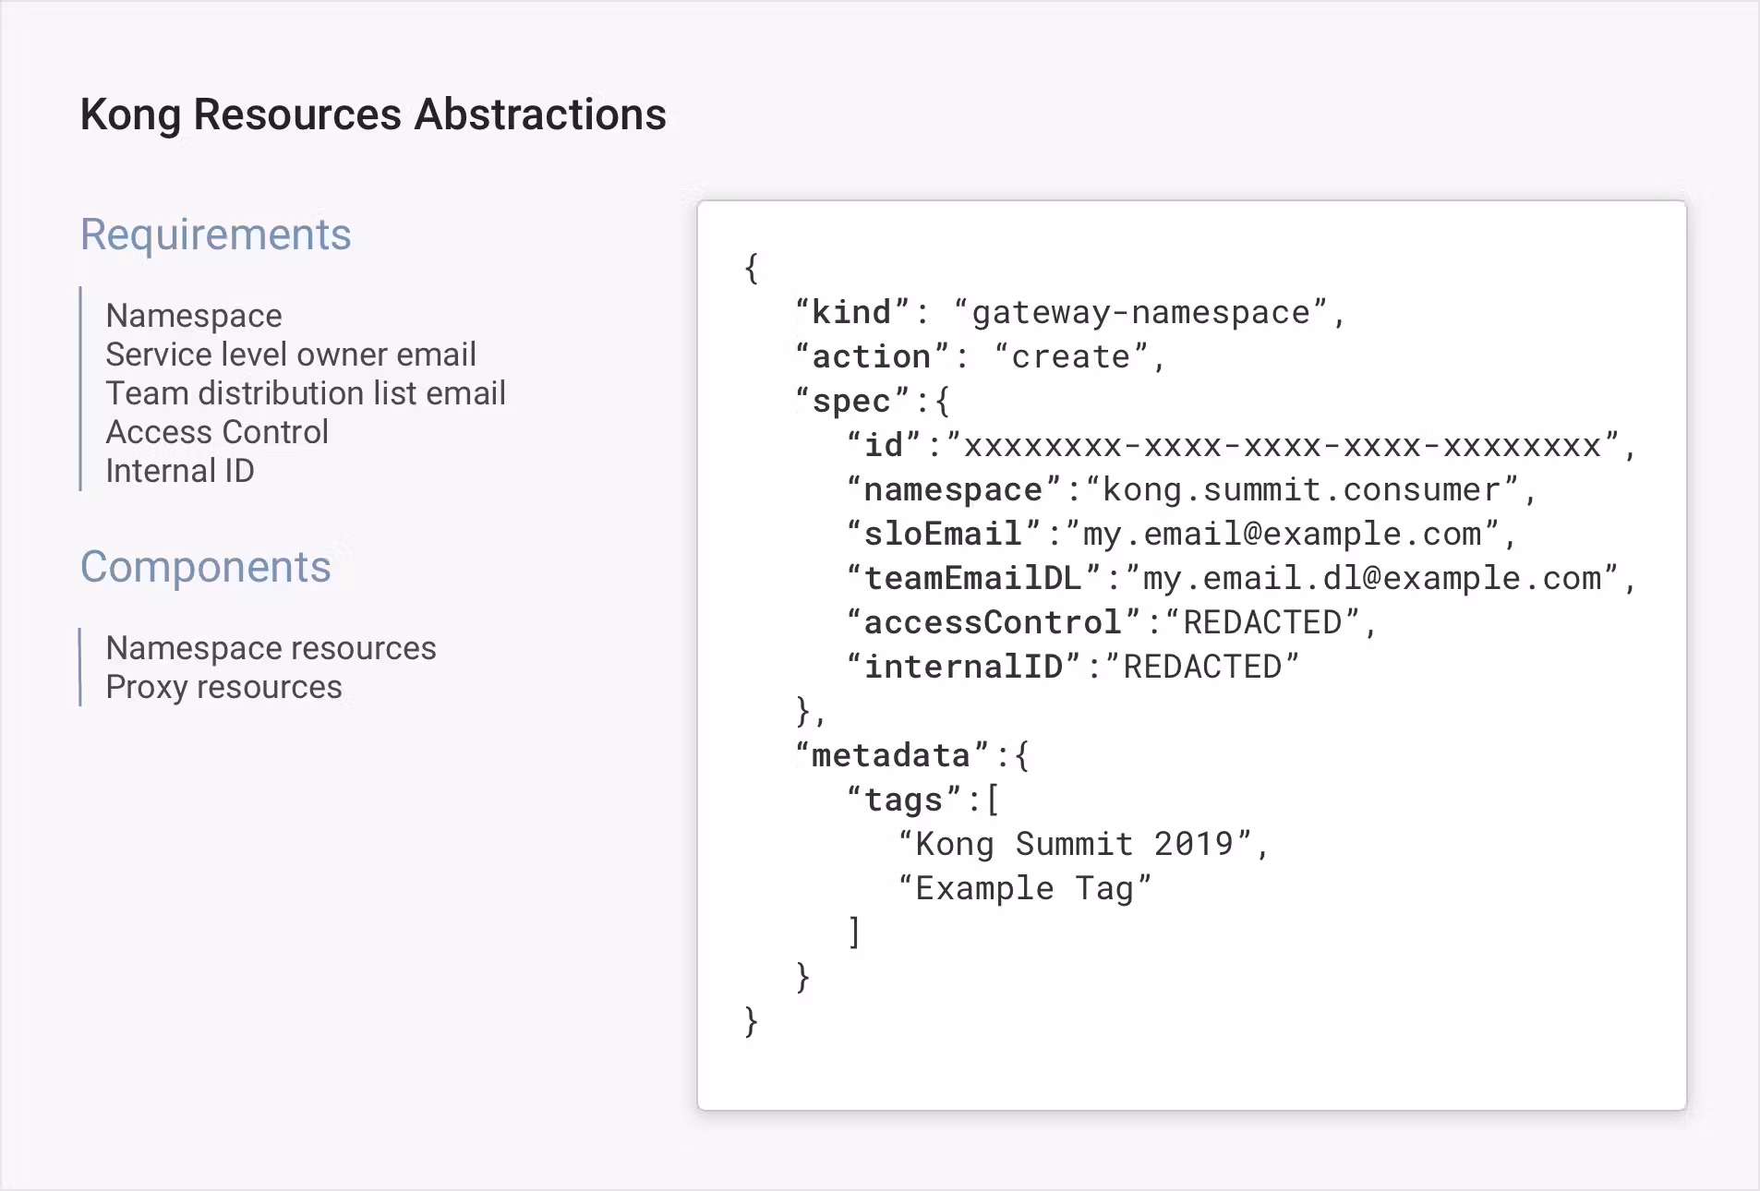Click Namespace resources under Components
Screen dimensions: 1760x1191
(x=271, y=648)
